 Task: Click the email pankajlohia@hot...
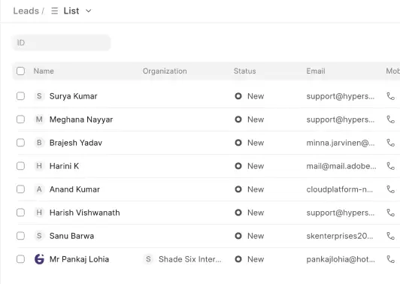coord(341,259)
